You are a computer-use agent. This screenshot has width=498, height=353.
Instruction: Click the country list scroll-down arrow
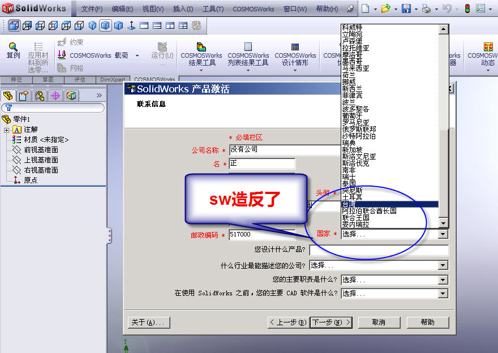tap(443, 223)
